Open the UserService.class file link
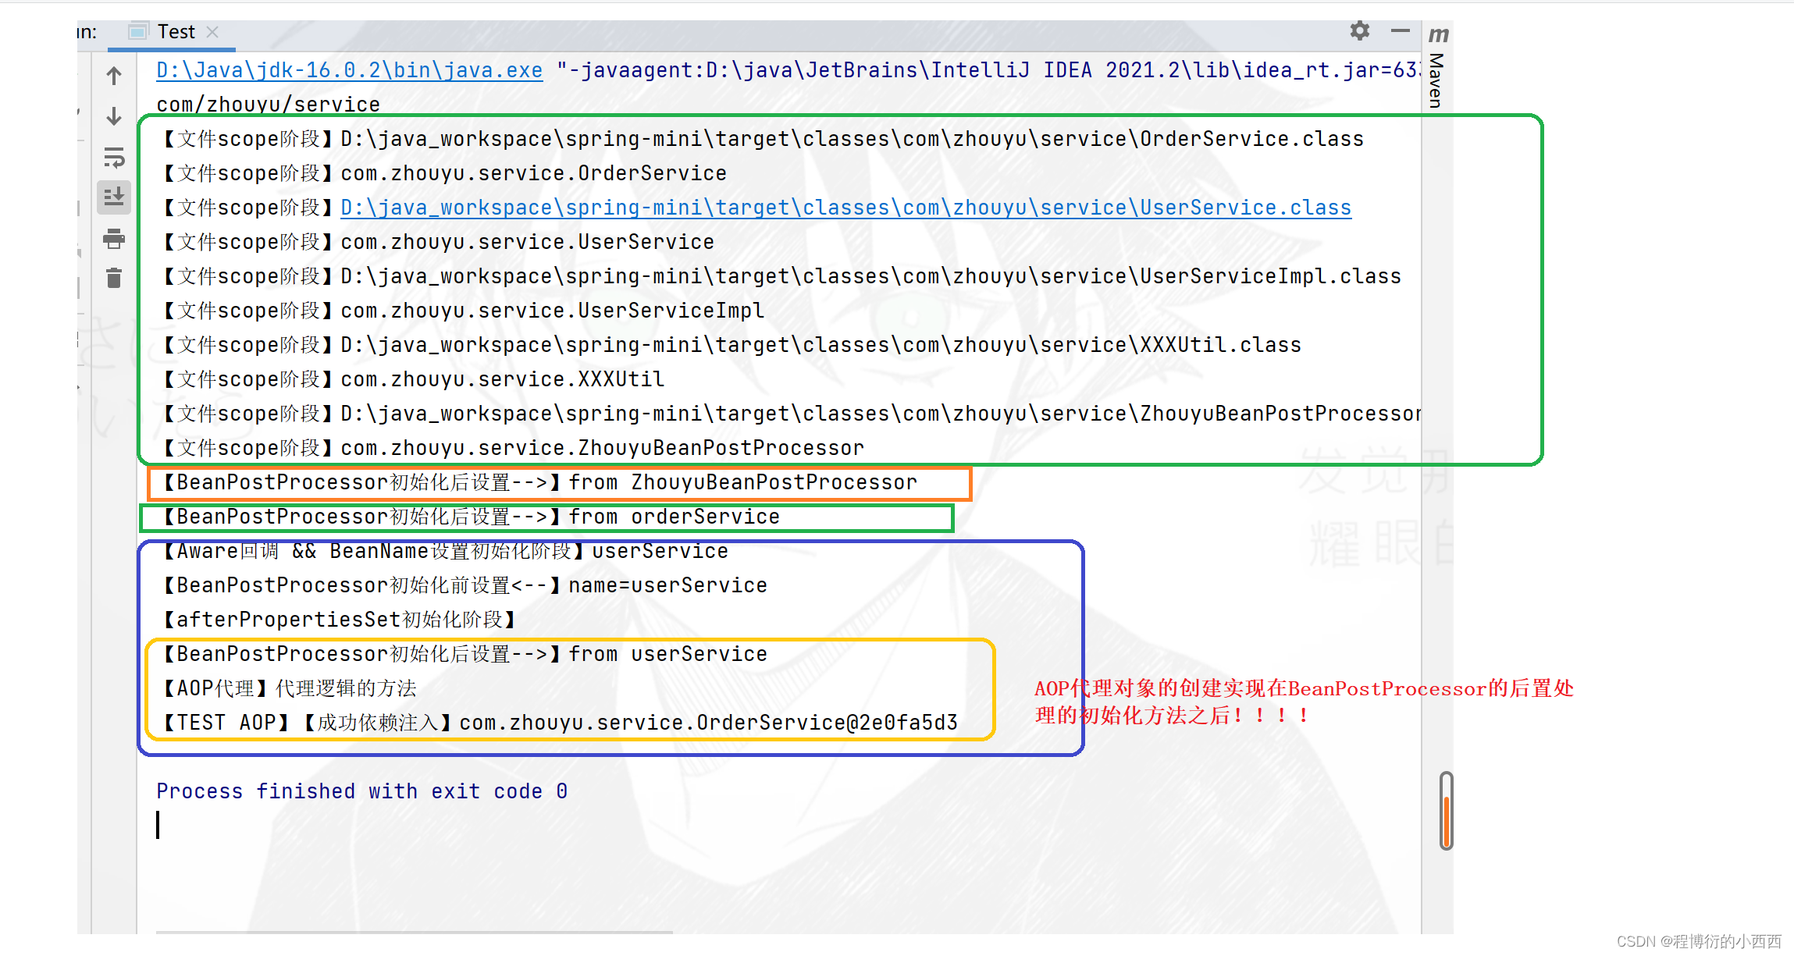The image size is (1794, 956). tap(845, 208)
